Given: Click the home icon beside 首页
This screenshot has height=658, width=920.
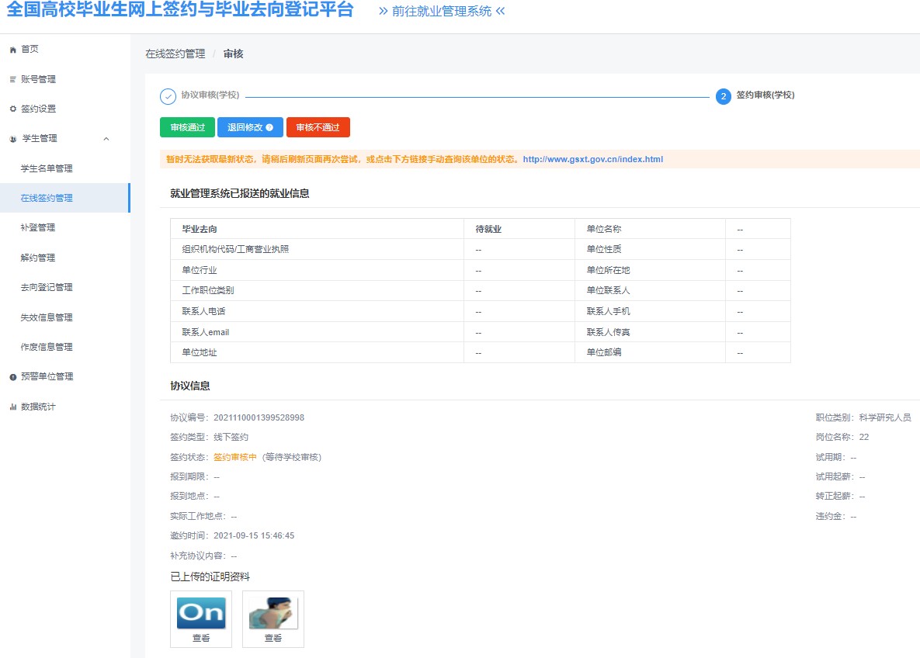Looking at the screenshot, I should 12,50.
